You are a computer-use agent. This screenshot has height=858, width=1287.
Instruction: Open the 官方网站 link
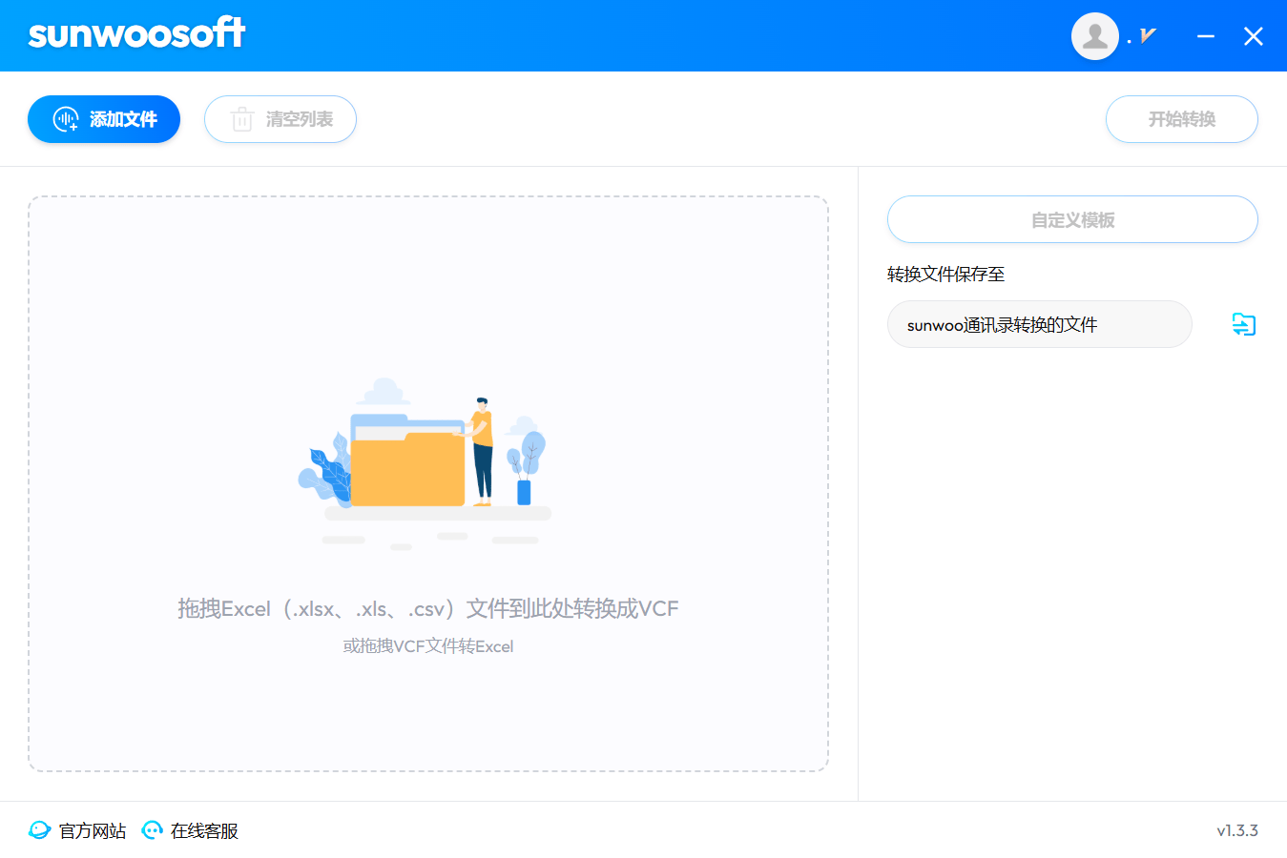pos(93,830)
